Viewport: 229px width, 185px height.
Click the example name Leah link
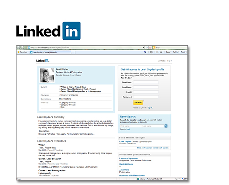point(128,129)
